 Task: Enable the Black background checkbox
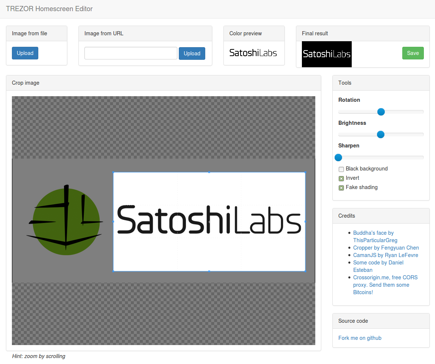[x=341, y=169]
